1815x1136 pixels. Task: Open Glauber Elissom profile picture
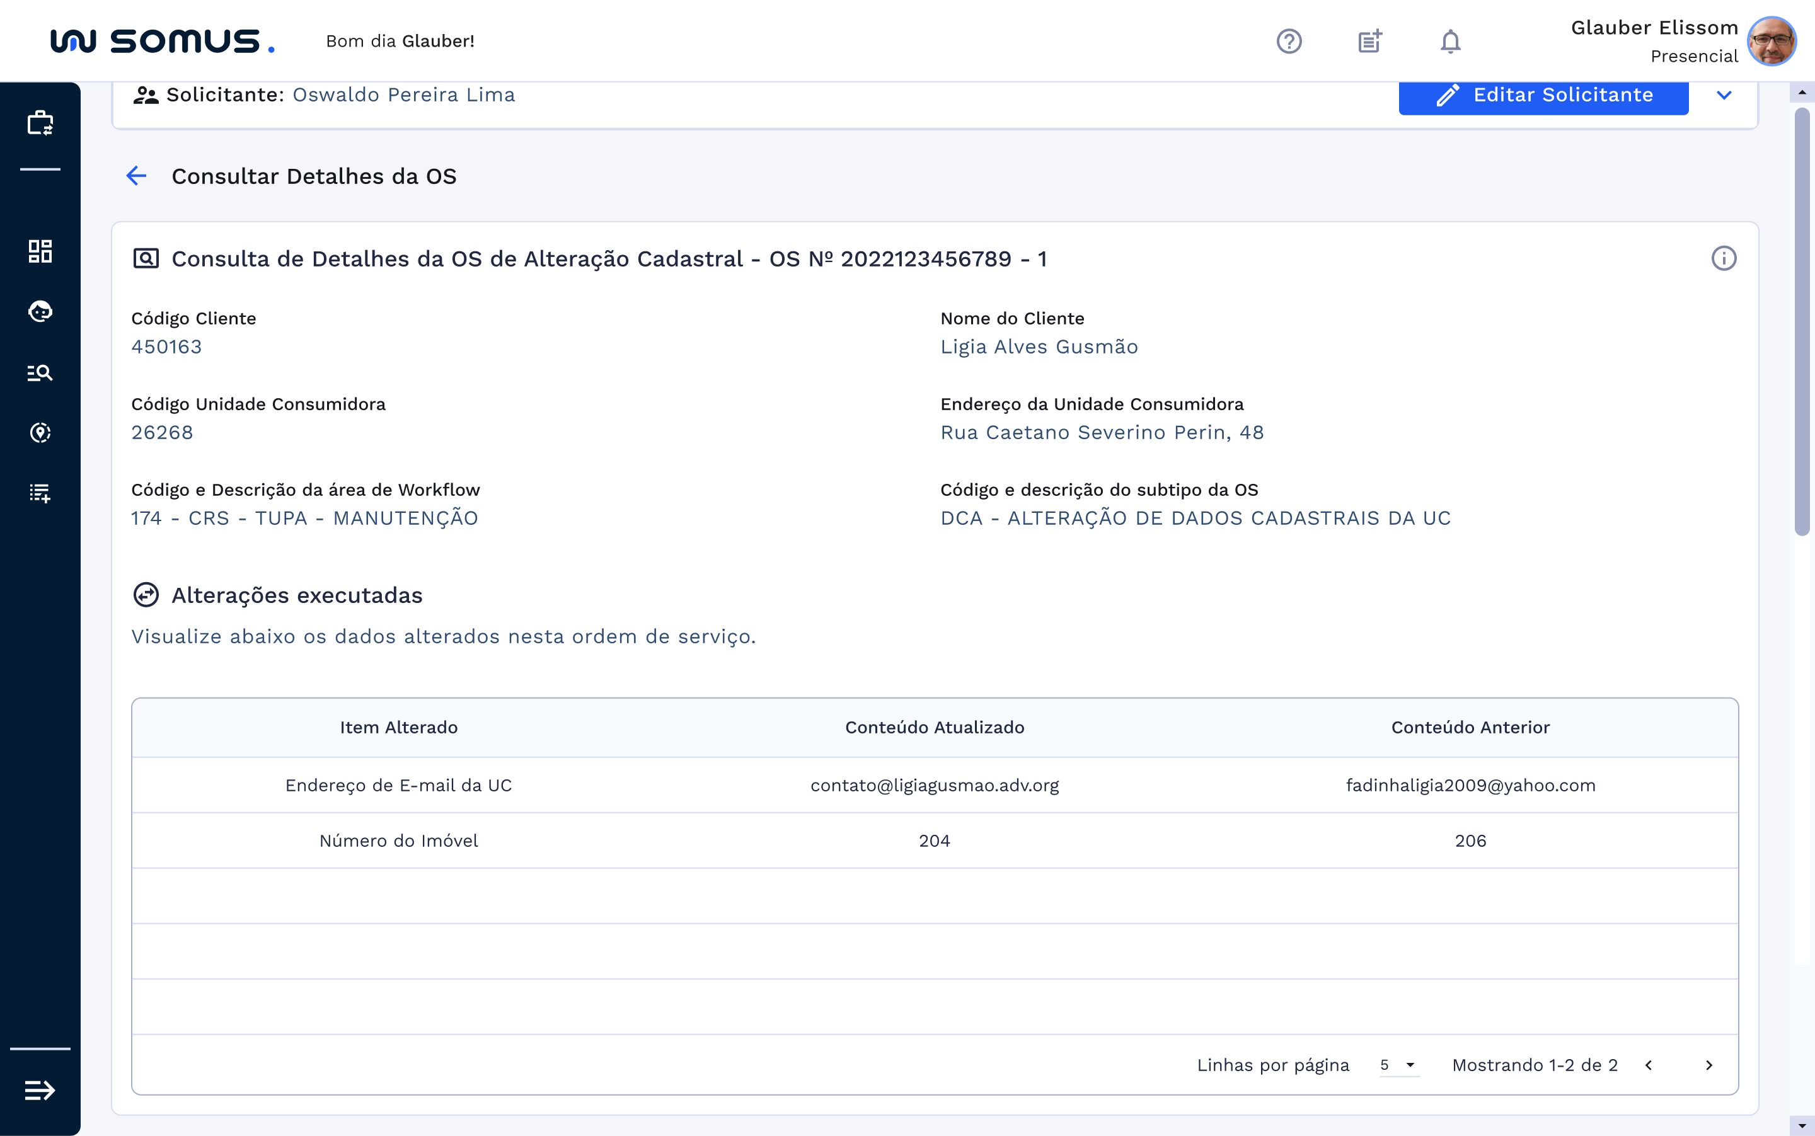[x=1772, y=40]
